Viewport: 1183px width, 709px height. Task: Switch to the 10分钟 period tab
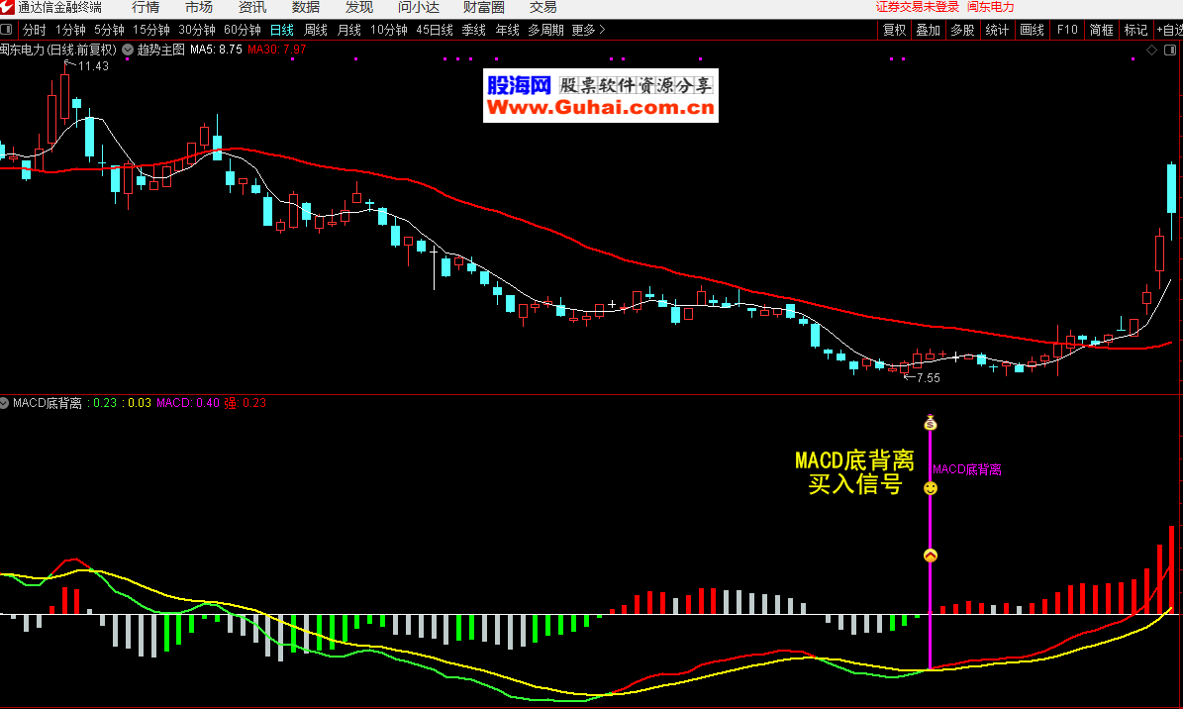(388, 31)
